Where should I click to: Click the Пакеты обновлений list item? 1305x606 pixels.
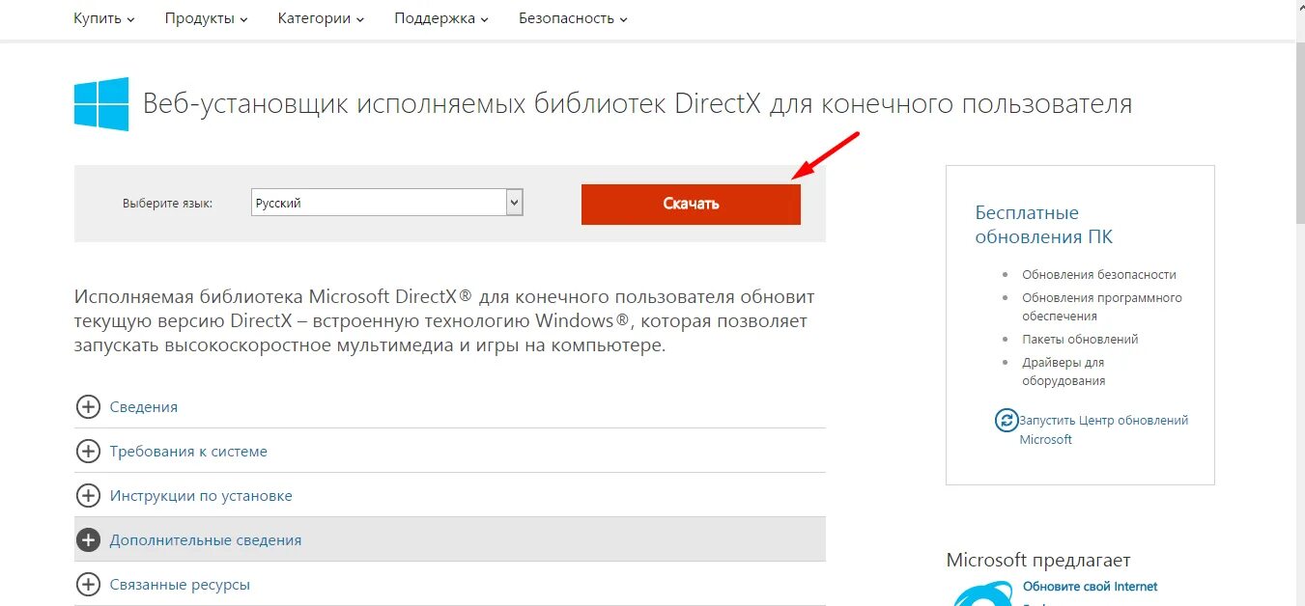pos(1080,340)
